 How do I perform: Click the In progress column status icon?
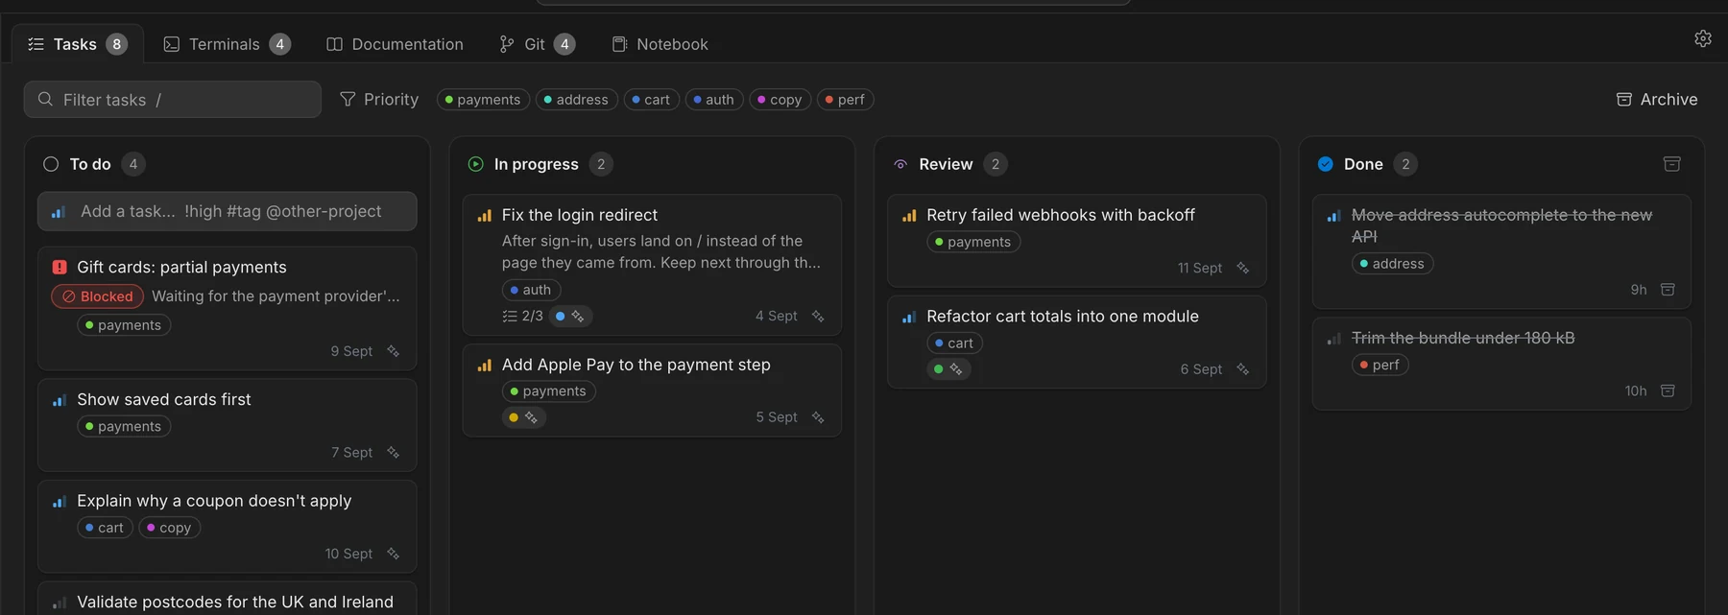pyautogui.click(x=475, y=164)
